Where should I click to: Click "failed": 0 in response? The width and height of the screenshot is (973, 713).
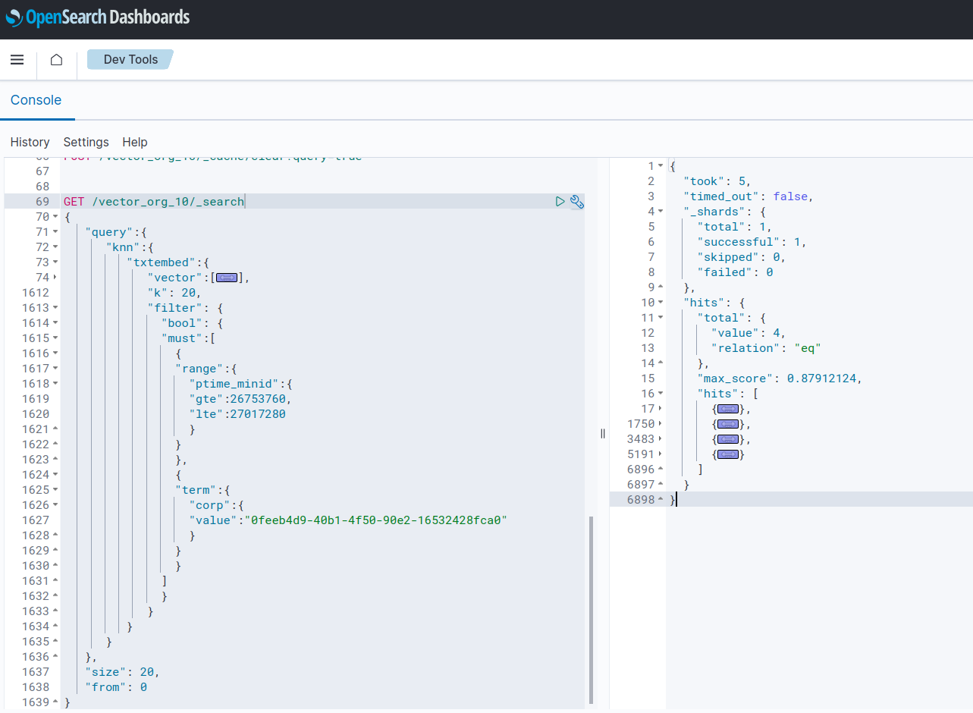736,272
